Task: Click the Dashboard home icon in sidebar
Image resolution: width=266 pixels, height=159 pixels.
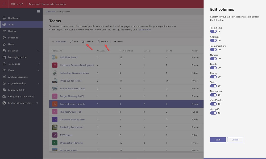Action: (x=4, y=18)
